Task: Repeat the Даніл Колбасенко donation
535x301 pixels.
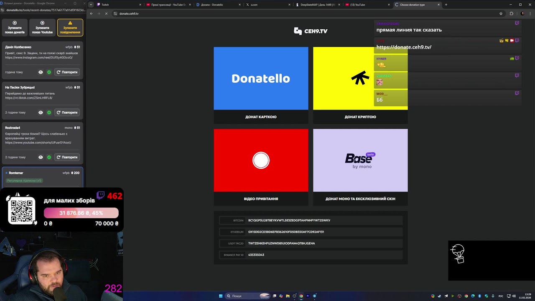Action: pyautogui.click(x=67, y=72)
